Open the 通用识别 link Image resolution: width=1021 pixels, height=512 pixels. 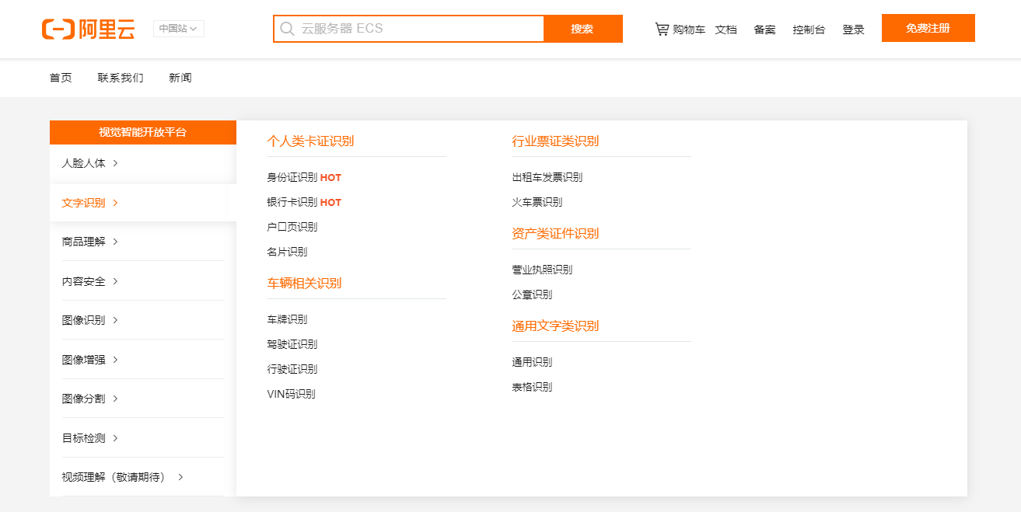coord(532,362)
